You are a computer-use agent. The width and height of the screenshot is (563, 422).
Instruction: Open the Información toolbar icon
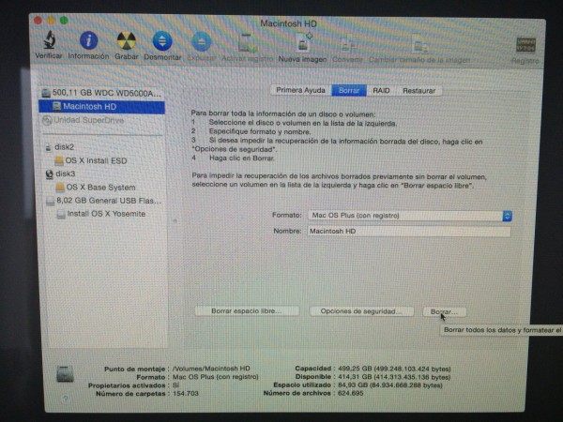pos(88,40)
